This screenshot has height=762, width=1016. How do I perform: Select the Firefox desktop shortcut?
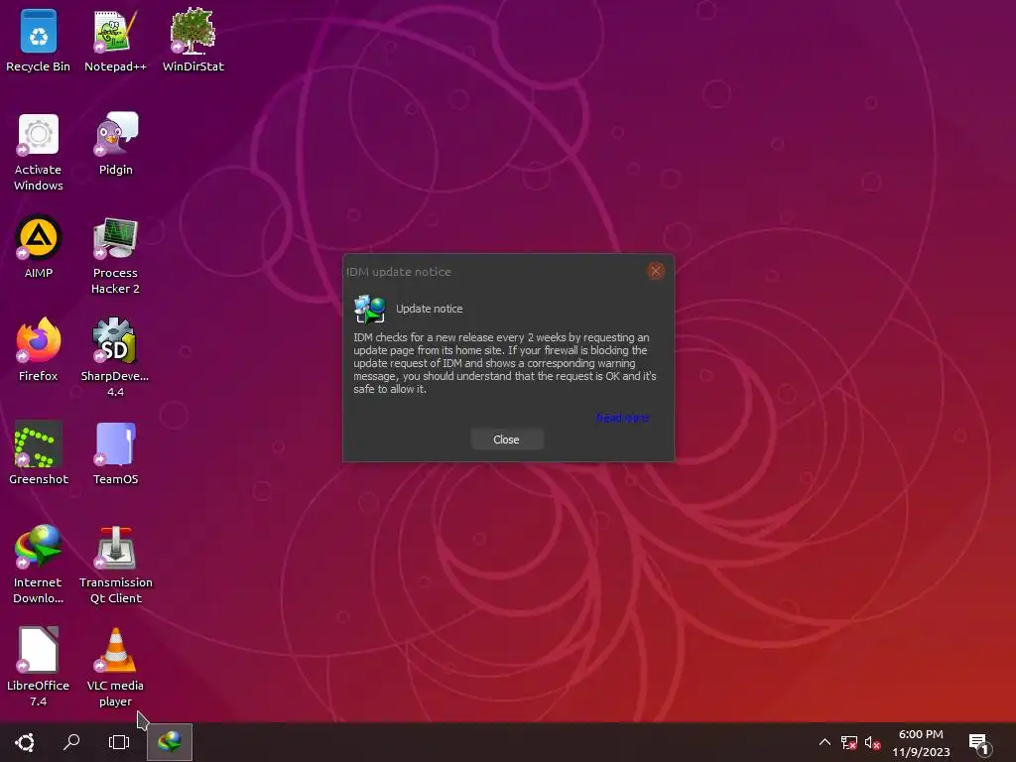point(39,350)
